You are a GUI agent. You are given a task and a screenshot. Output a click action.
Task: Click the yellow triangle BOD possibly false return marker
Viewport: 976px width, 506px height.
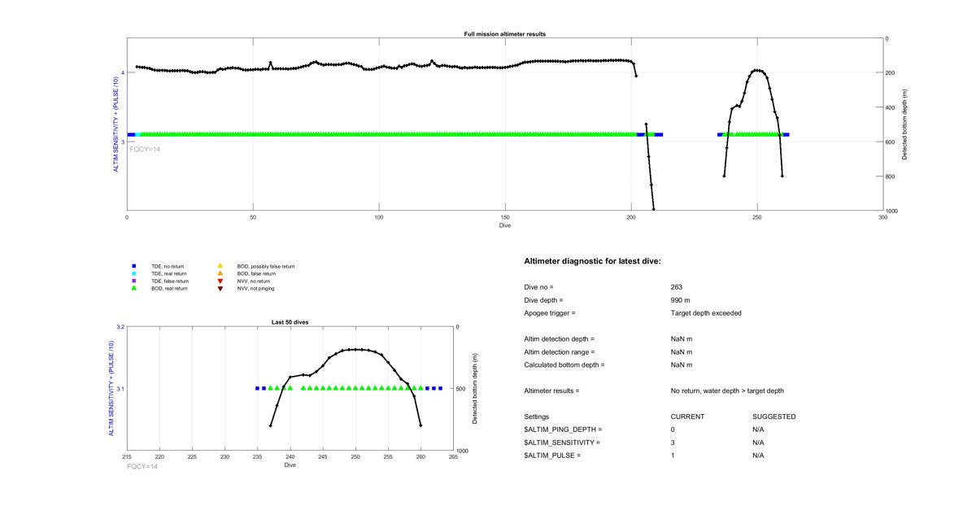(220, 266)
